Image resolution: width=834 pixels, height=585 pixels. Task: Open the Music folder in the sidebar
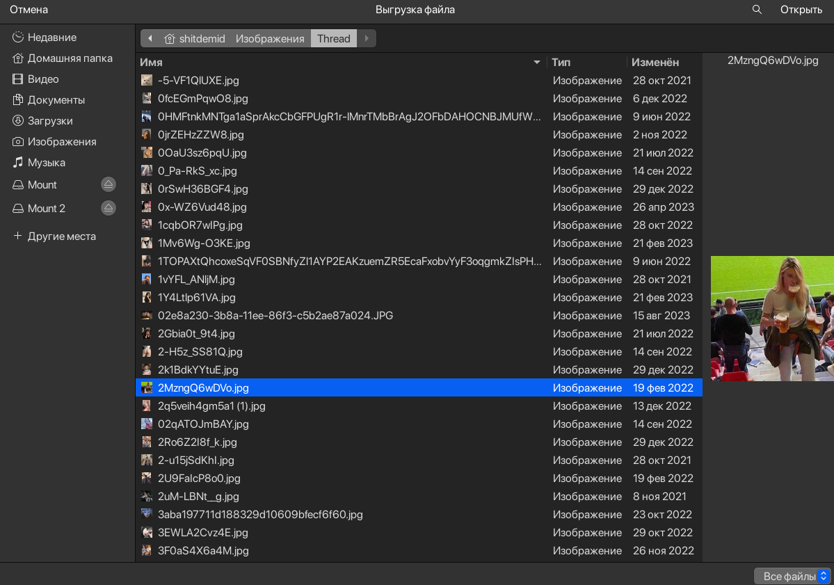[46, 163]
